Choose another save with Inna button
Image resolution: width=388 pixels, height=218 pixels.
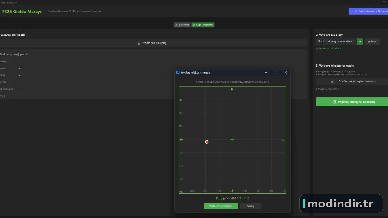[372, 41]
